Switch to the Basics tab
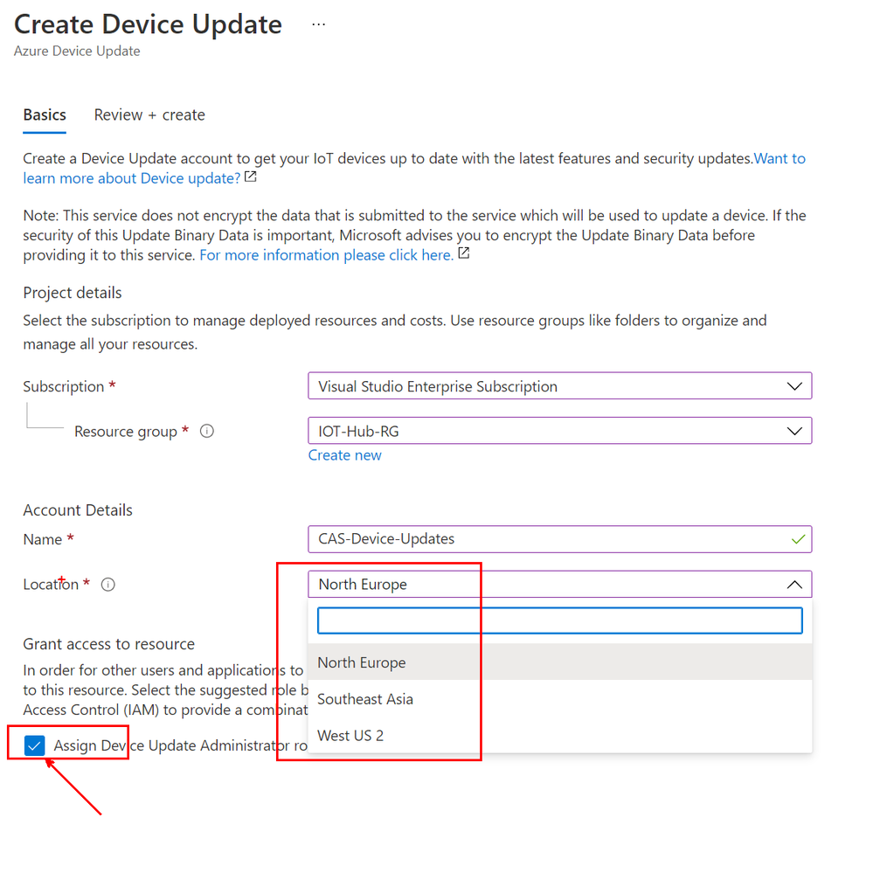 pyautogui.click(x=45, y=115)
